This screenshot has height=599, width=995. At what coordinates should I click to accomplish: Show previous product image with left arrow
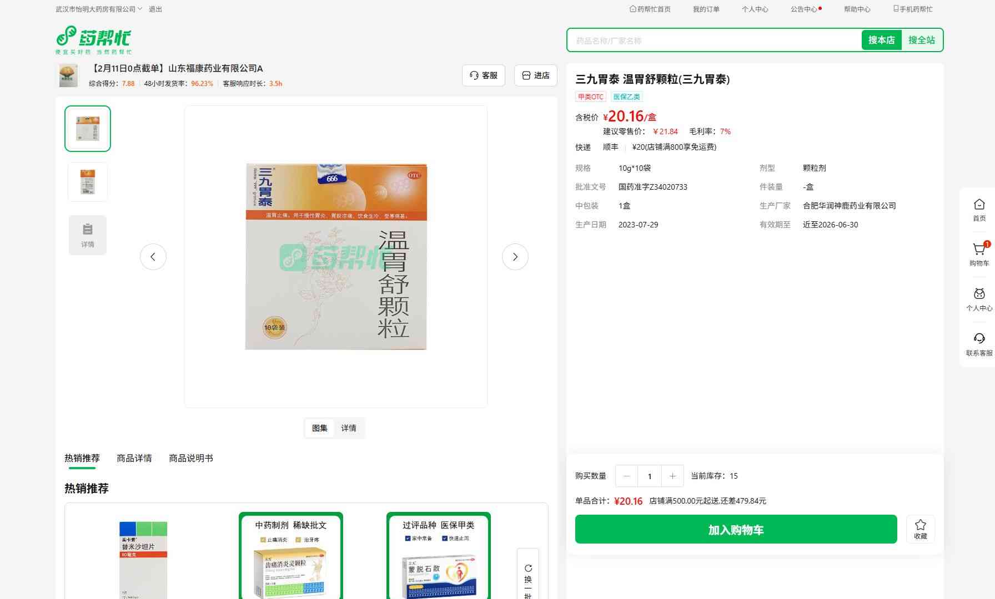[x=153, y=257]
